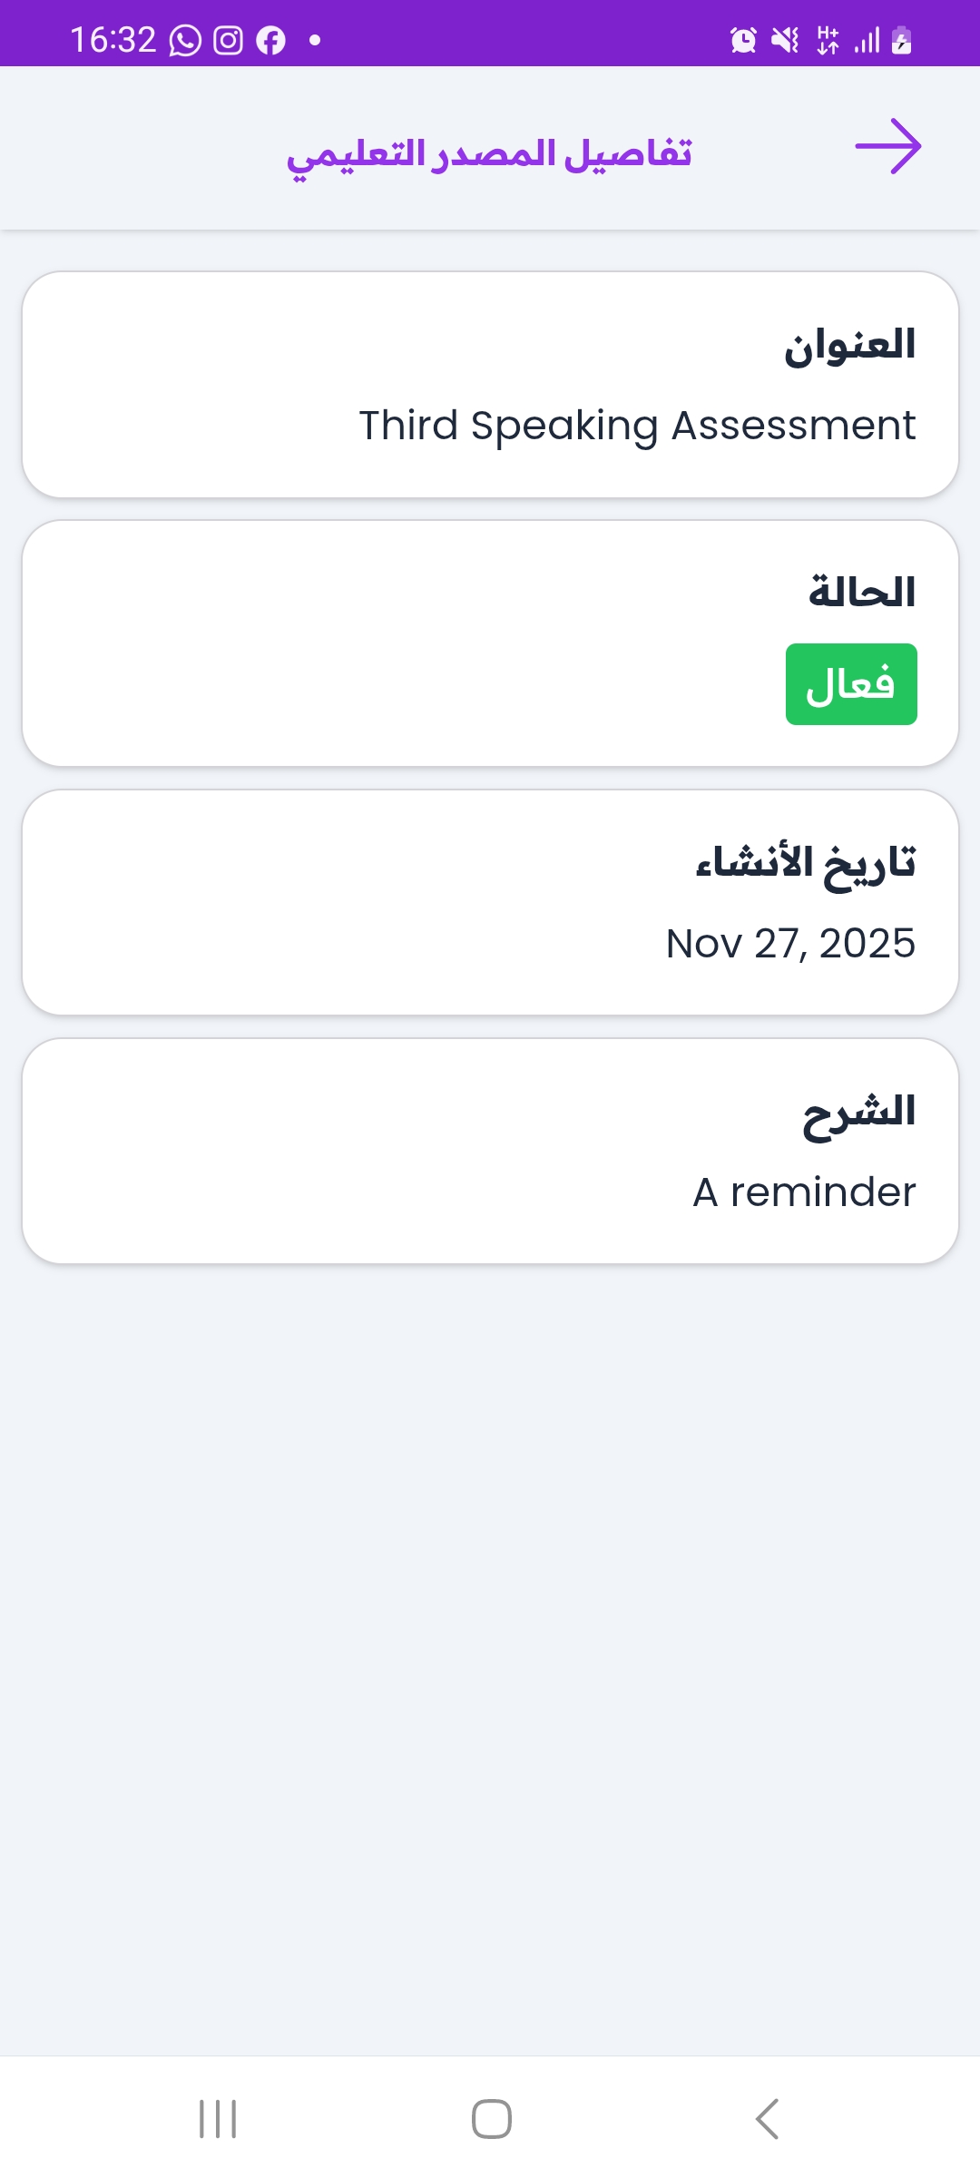980x2178 pixels.
Task: Tap the purple back arrow in header
Action: [x=887, y=146]
